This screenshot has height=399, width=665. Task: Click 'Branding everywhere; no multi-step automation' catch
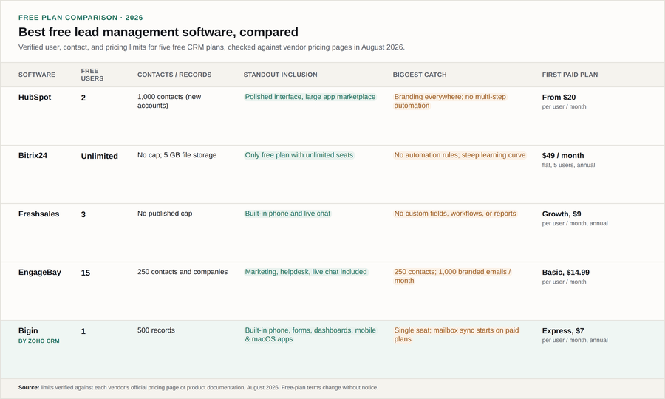coord(450,101)
